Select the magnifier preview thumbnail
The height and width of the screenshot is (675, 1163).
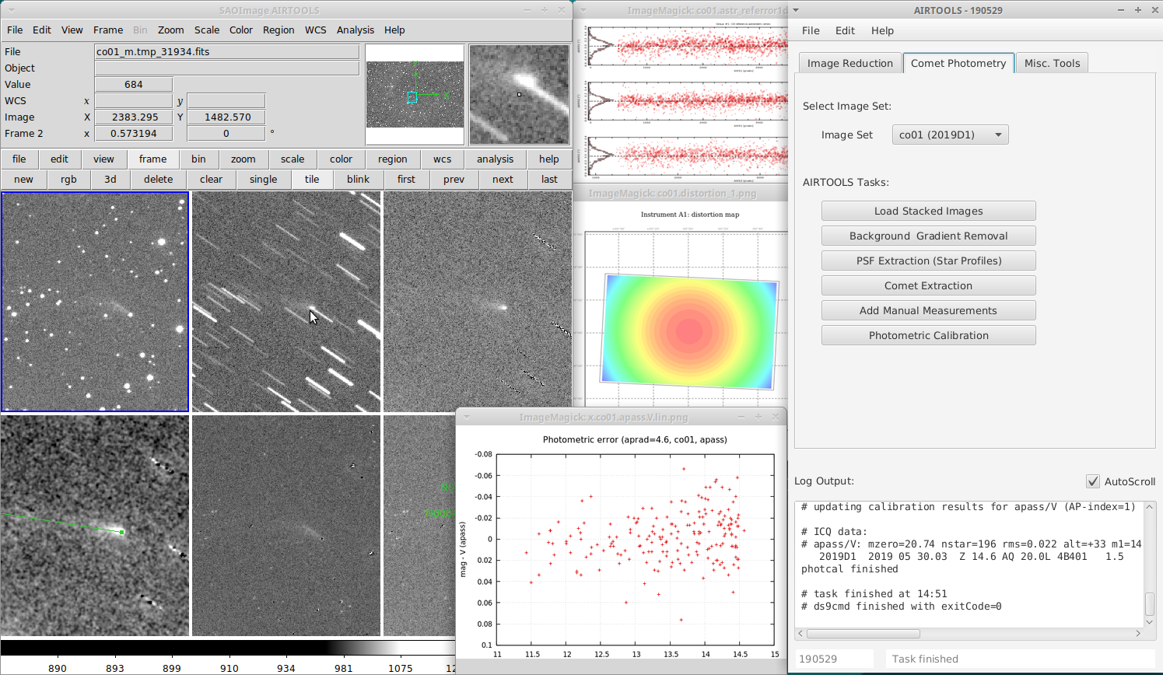point(519,94)
